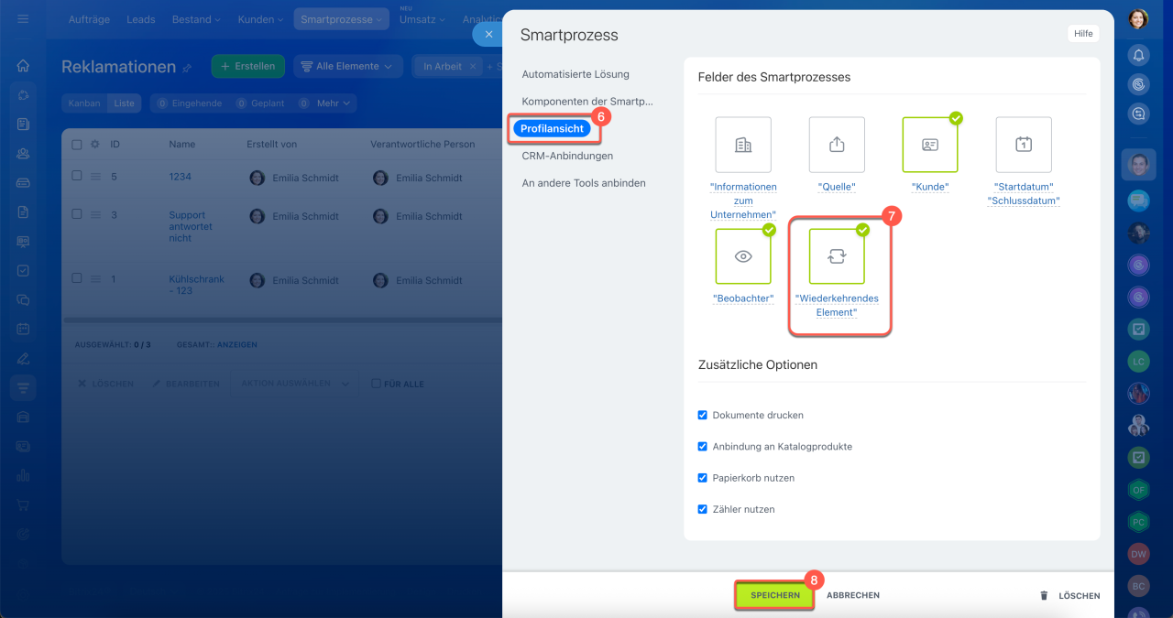
Task: Open the DW contact in right sidebar
Action: pos(1138,554)
